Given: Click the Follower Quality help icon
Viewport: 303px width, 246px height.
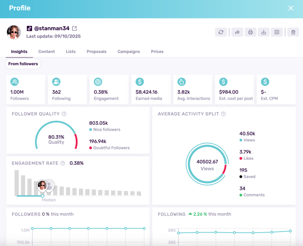Looking at the screenshot, I should (64, 114).
